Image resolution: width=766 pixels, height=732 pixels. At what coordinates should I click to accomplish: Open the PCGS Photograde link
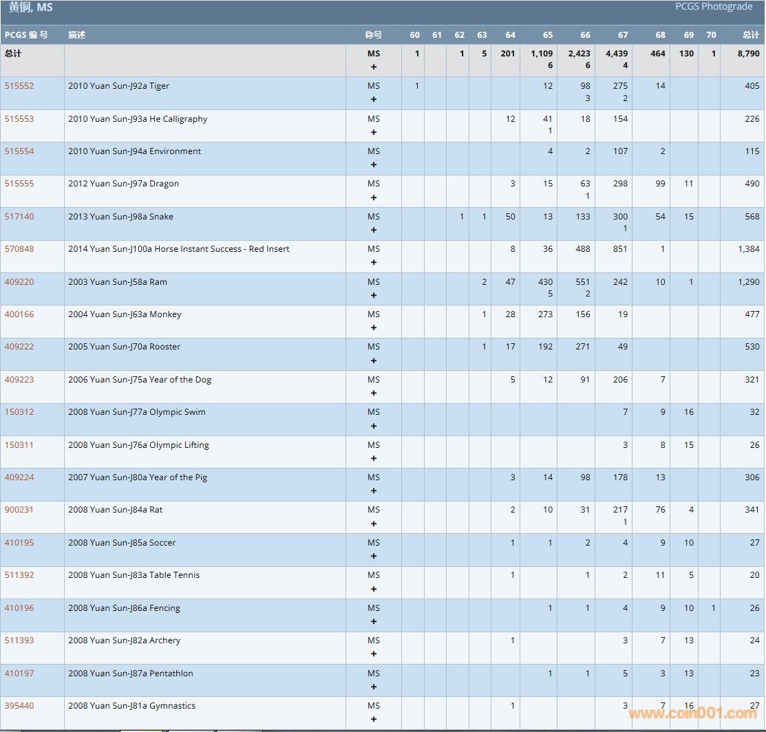[714, 7]
